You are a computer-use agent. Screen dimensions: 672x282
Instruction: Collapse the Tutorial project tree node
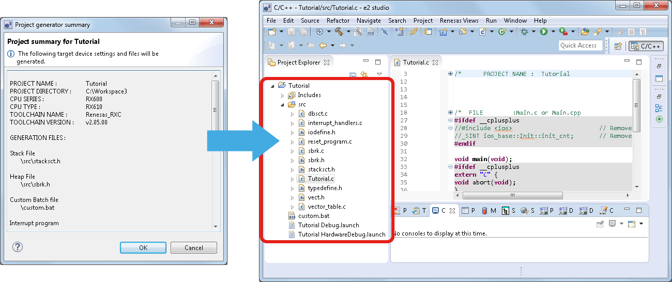tap(272, 86)
